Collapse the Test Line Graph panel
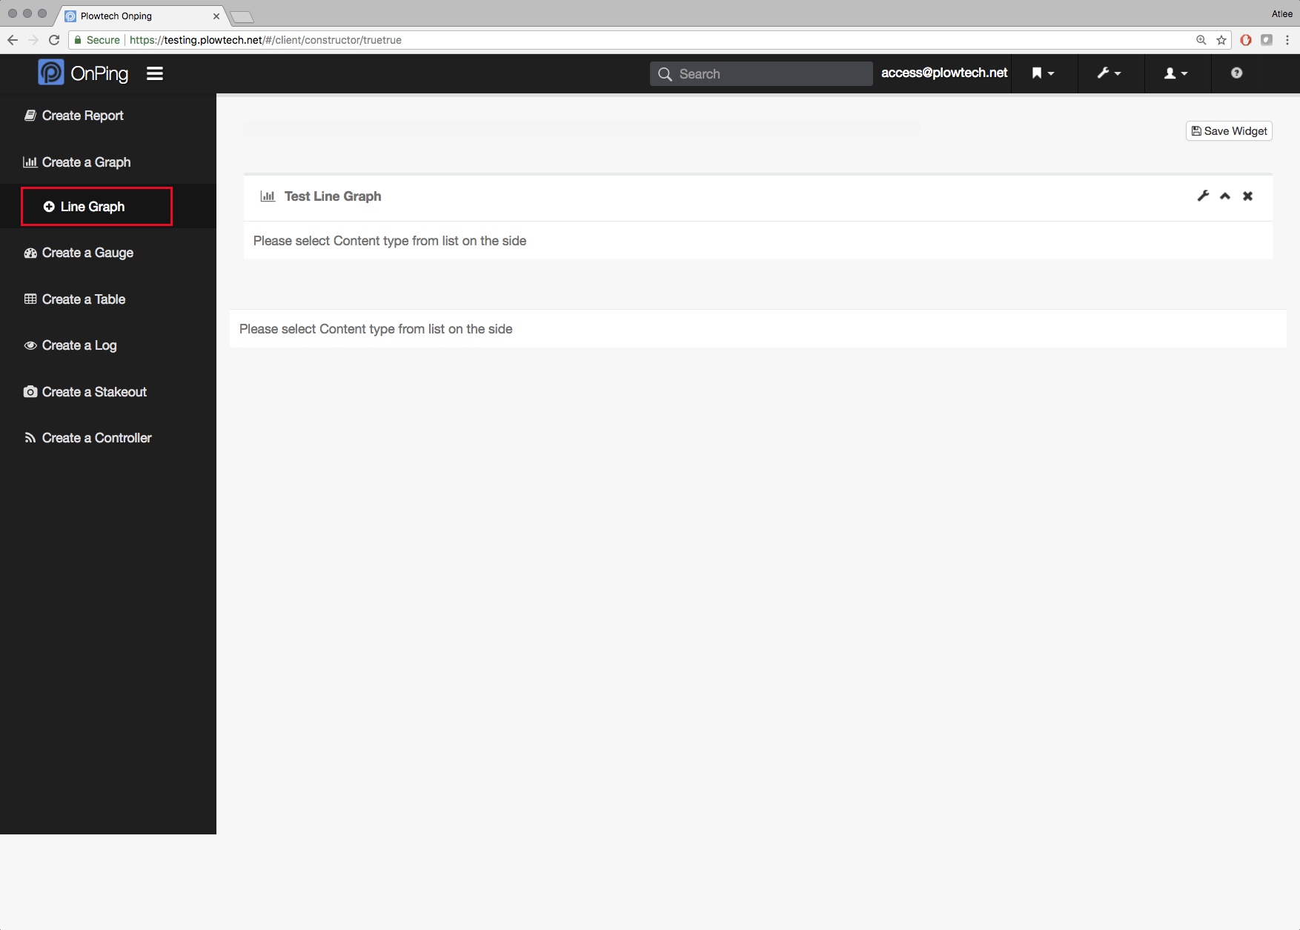This screenshot has height=930, width=1300. [1225, 196]
